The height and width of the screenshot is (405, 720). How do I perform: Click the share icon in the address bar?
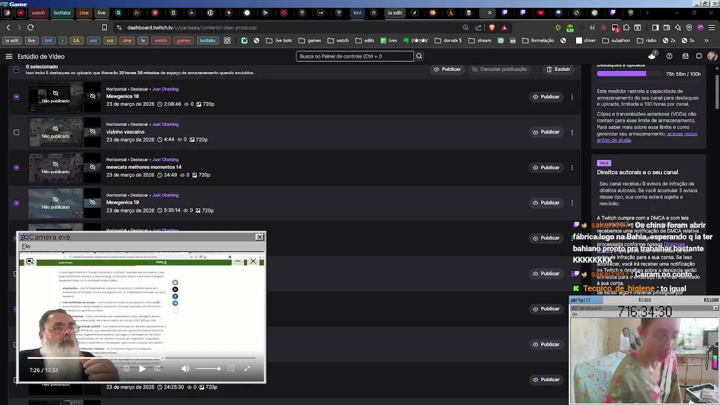tap(478, 27)
